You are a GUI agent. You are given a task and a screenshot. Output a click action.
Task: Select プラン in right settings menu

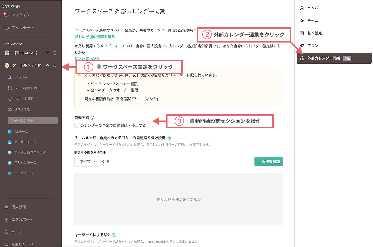313,46
